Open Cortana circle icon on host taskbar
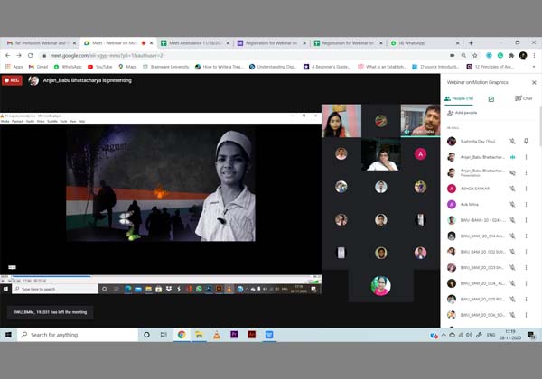The image size is (542, 379). [146, 335]
